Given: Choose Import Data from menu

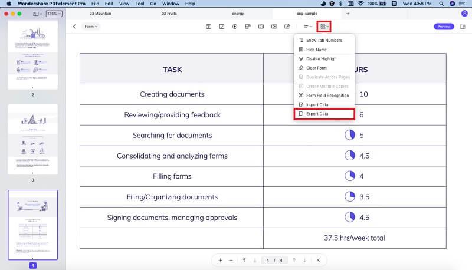Looking at the screenshot, I should 324,104.
